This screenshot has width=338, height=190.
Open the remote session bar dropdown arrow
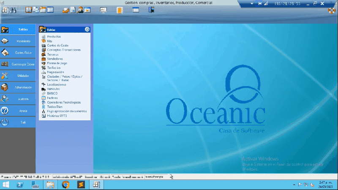(252, 4)
